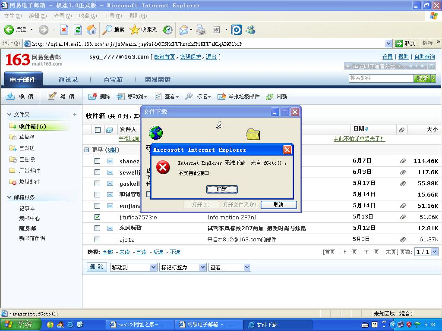Open the bottom 移动到 combo box
Screen dimensions: 442x331
point(133,267)
